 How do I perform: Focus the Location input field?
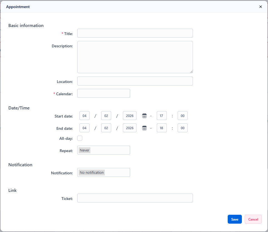pyautogui.click(x=135, y=81)
